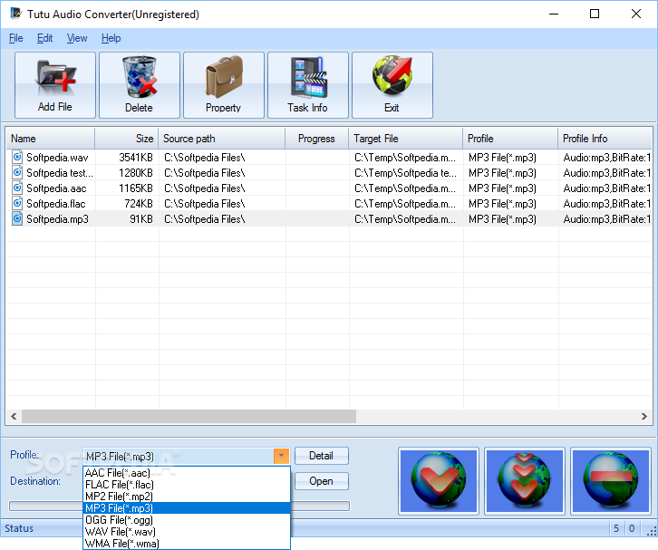The image size is (658, 550).
Task: Choose WMA File(*.wma) from profile list
Action: 187,544
